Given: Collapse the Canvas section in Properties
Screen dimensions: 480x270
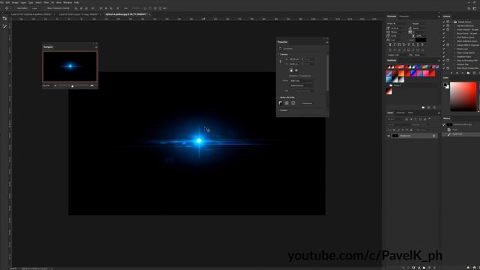Looking at the screenshot, I should (x=278, y=55).
